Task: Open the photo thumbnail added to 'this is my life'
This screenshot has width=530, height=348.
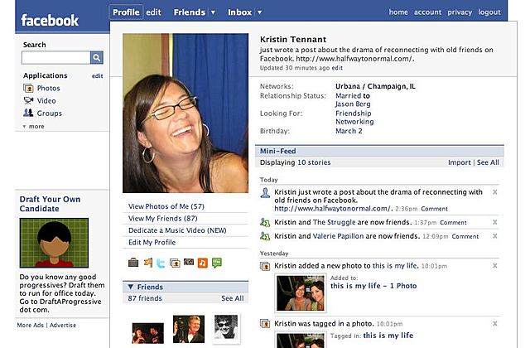Action: click(301, 292)
